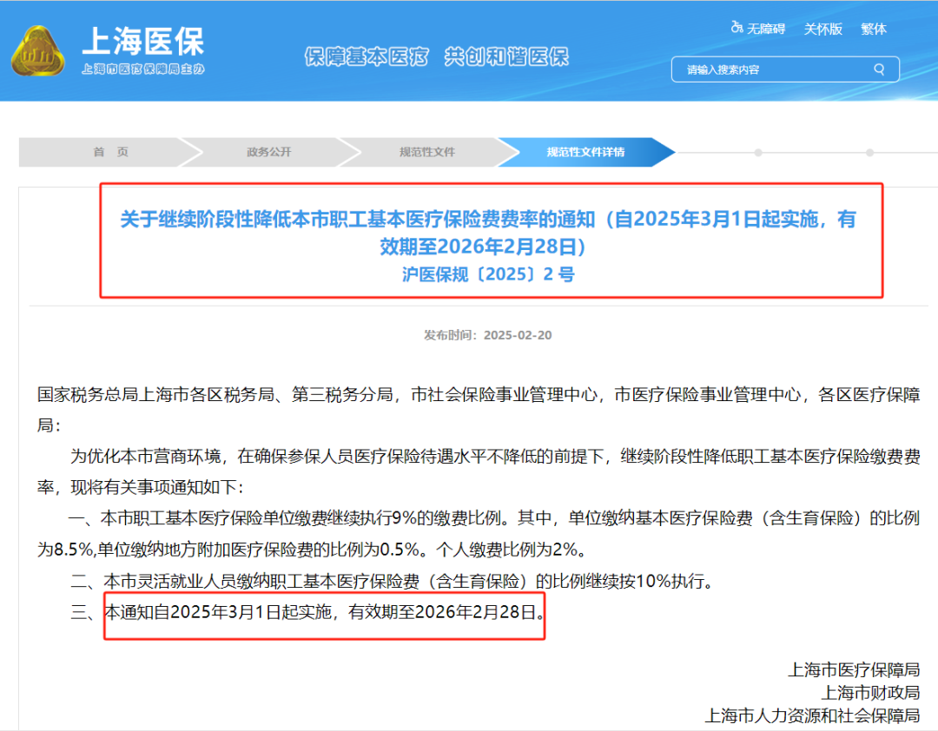Click signature 上海市人力资源和社会保障局
The height and width of the screenshot is (731, 938).
(812, 715)
